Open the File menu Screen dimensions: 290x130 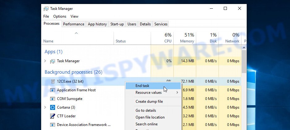click(x=46, y=16)
